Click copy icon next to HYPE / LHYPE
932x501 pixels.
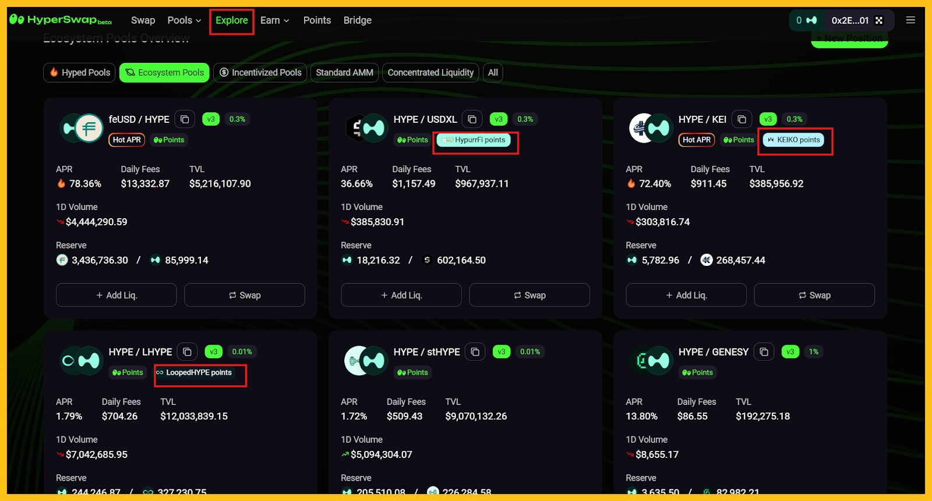tap(187, 352)
